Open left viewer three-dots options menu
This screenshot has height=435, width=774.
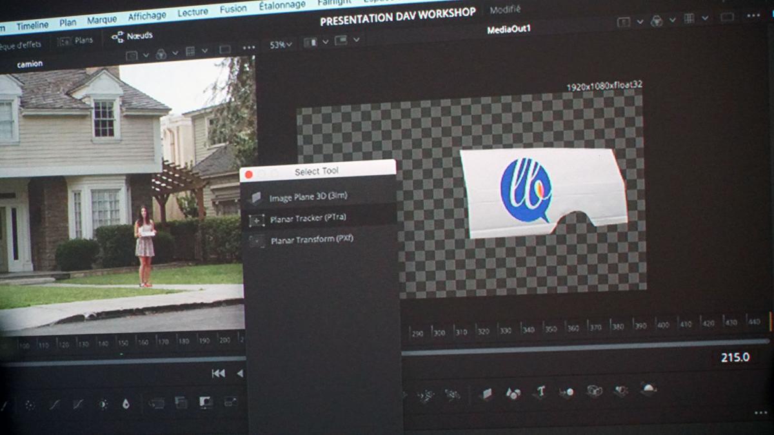[249, 48]
